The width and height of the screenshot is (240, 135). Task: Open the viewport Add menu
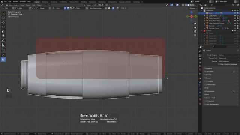click(x=33, y=5)
